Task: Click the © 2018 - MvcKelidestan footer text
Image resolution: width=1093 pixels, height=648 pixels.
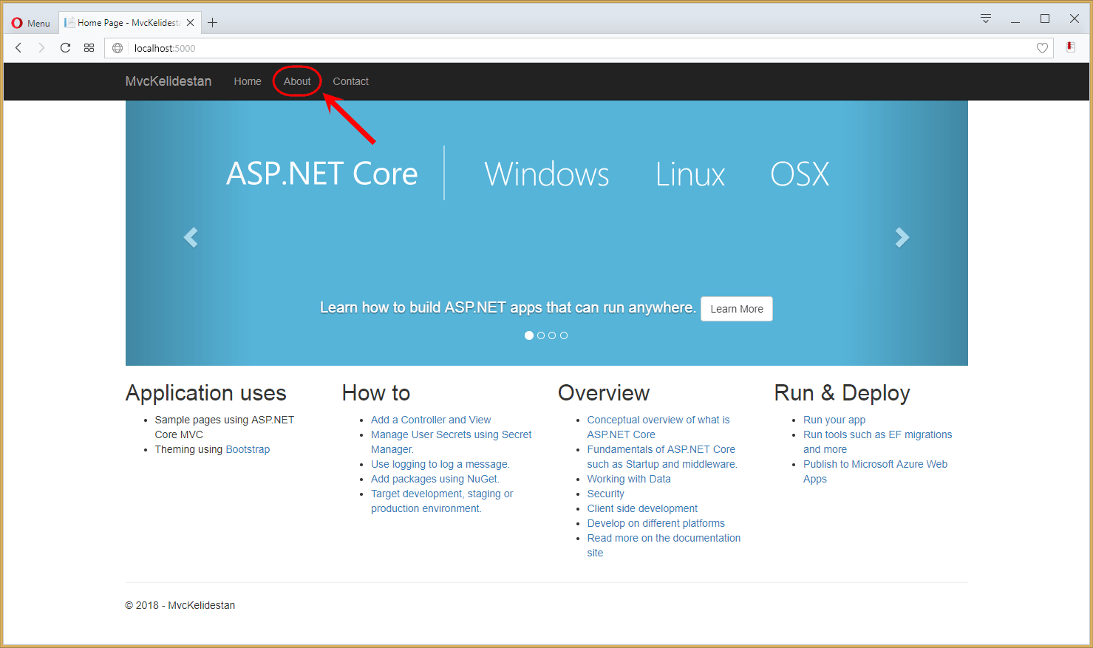Action: click(x=180, y=605)
